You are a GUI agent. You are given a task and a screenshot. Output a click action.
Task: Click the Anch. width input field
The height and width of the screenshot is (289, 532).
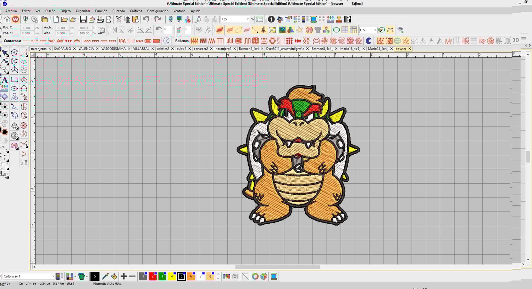[62, 28]
